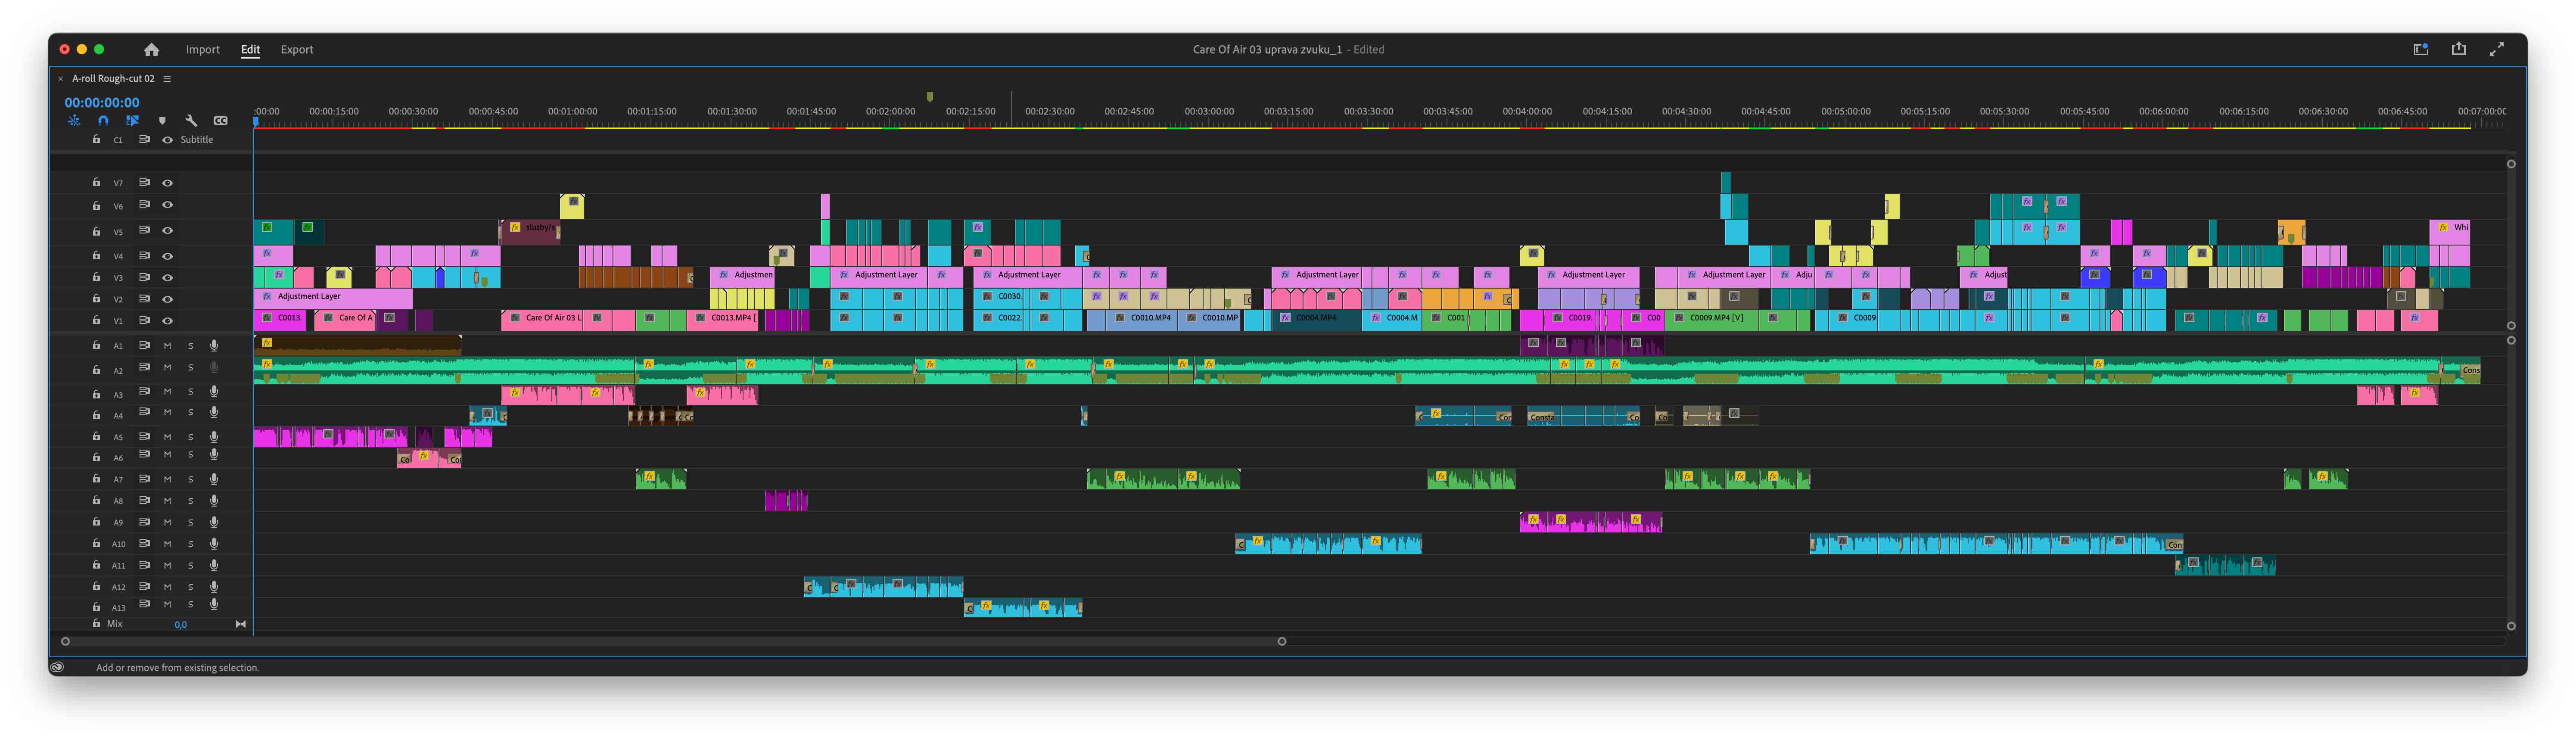This screenshot has height=740, width=2576.
Task: Lock the Mix track
Action: (x=96, y=624)
